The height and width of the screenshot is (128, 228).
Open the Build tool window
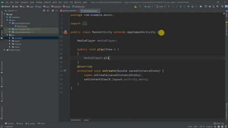tap(20, 123)
